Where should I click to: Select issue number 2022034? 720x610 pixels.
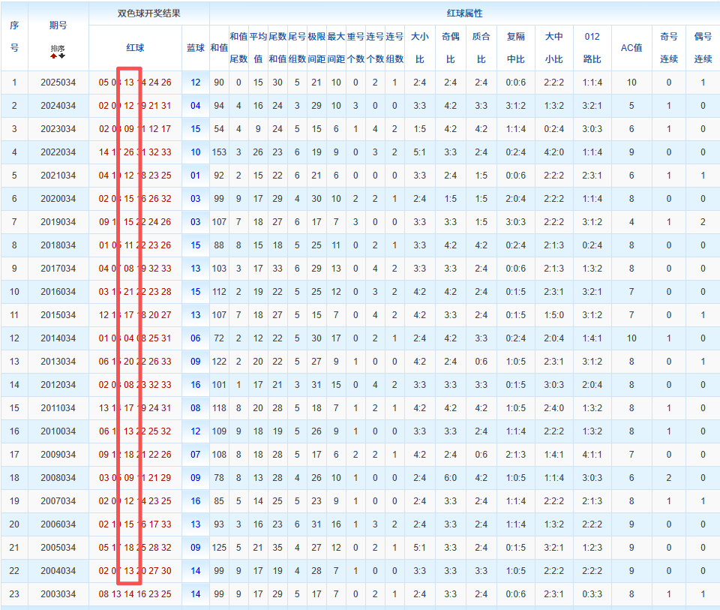58,152
